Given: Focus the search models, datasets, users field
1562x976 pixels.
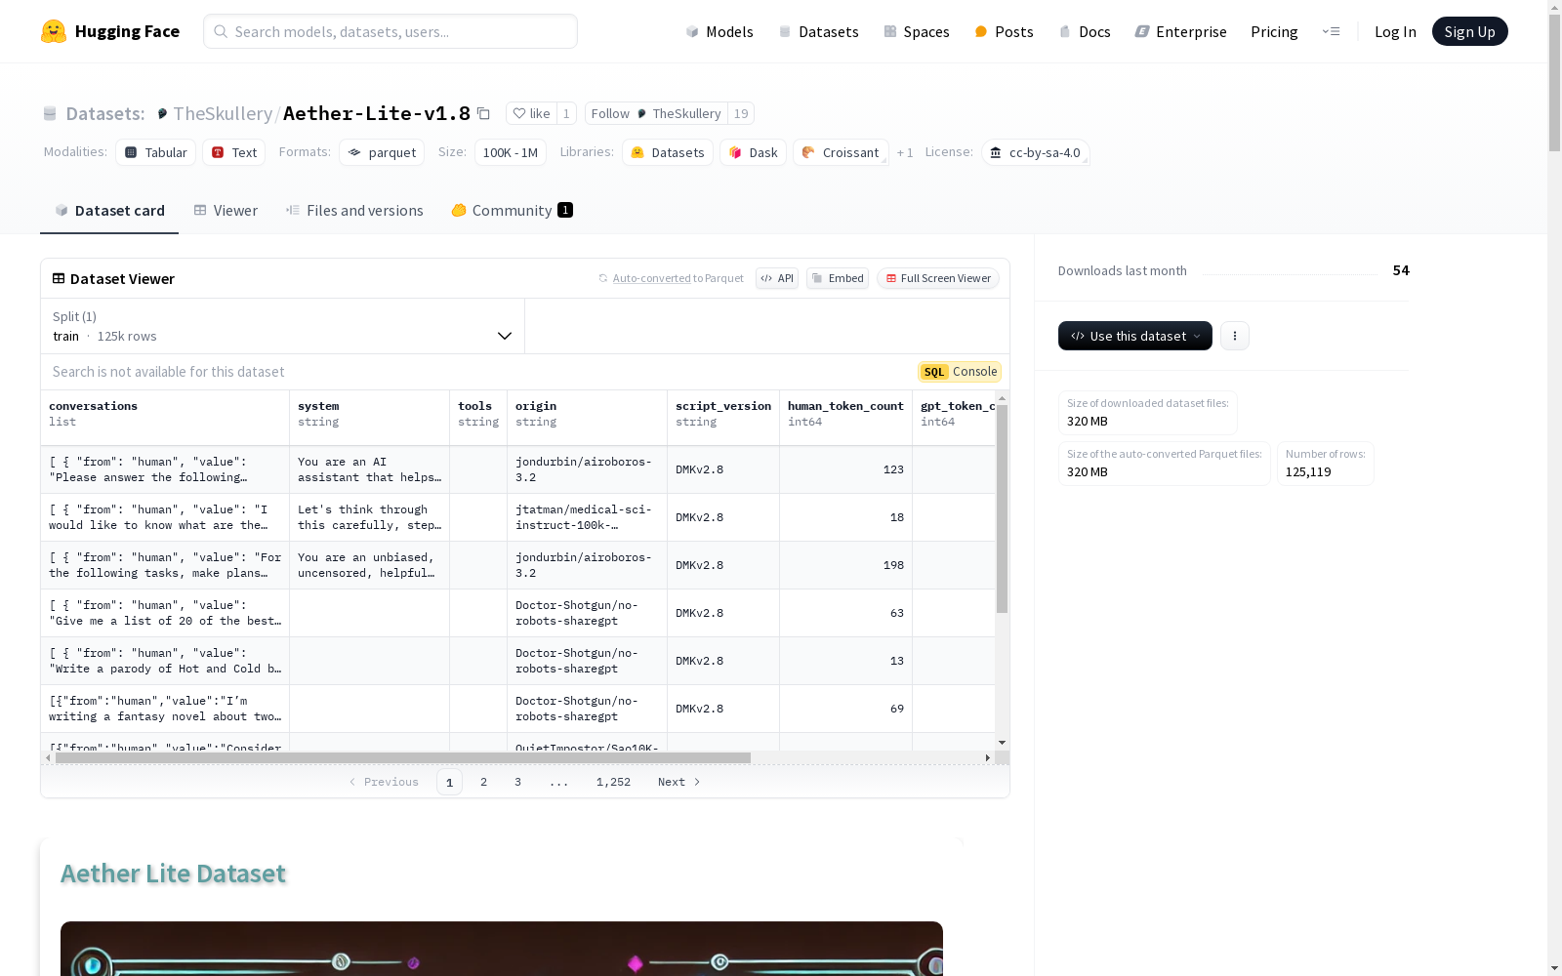Looking at the screenshot, I should [x=390, y=31].
